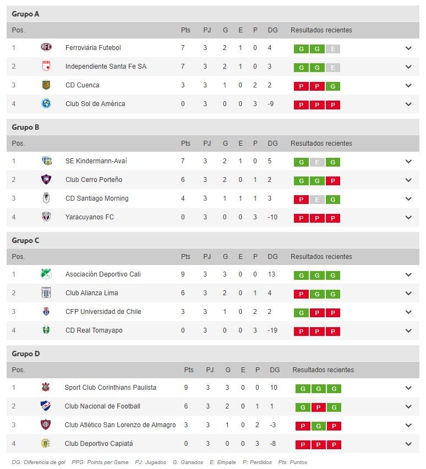This screenshot has height=469, width=426.
Task: Click the Club Alianza Lima striped crest
Action: (x=46, y=293)
